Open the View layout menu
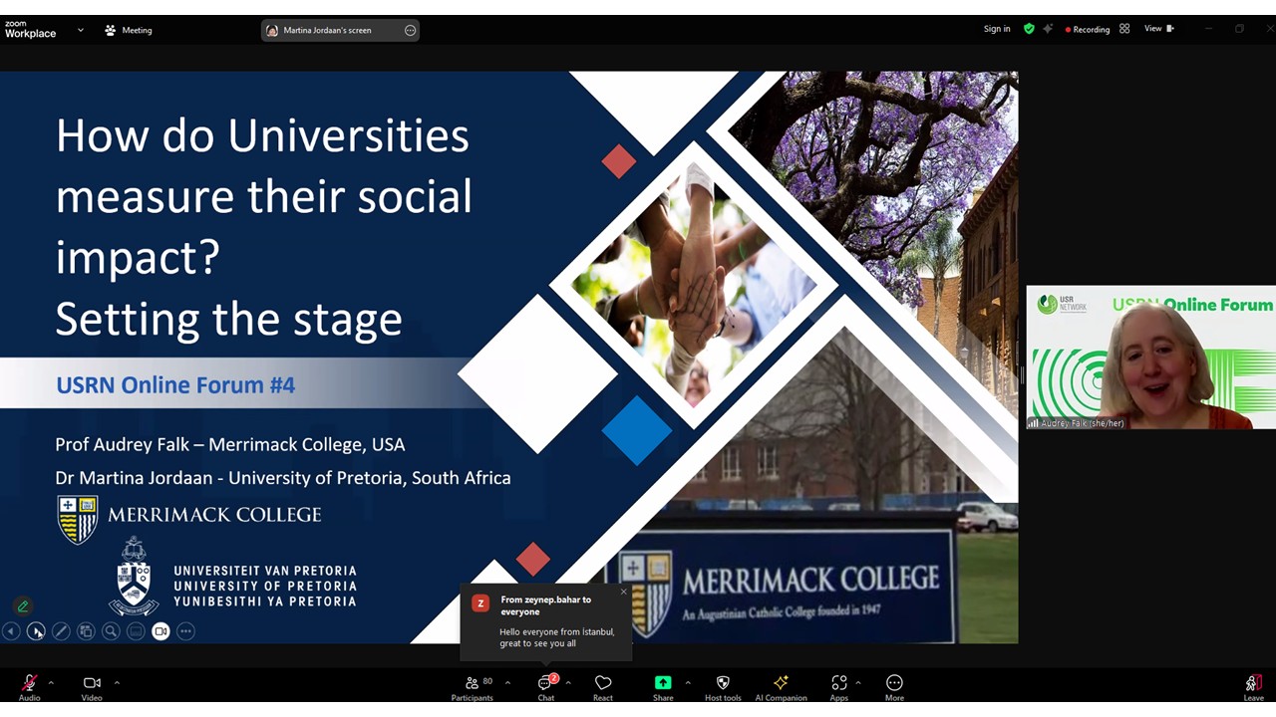This screenshot has height=717, width=1276. point(1158,29)
